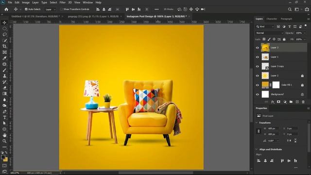Delete layer with trash icon
Image resolution: width=311 pixels, height=175 pixels.
pos(303,102)
